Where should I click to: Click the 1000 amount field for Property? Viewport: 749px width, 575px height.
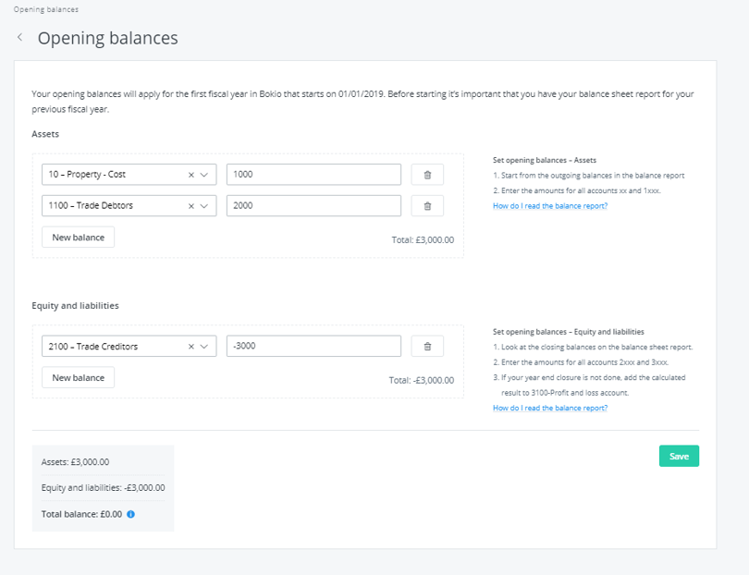pos(314,174)
